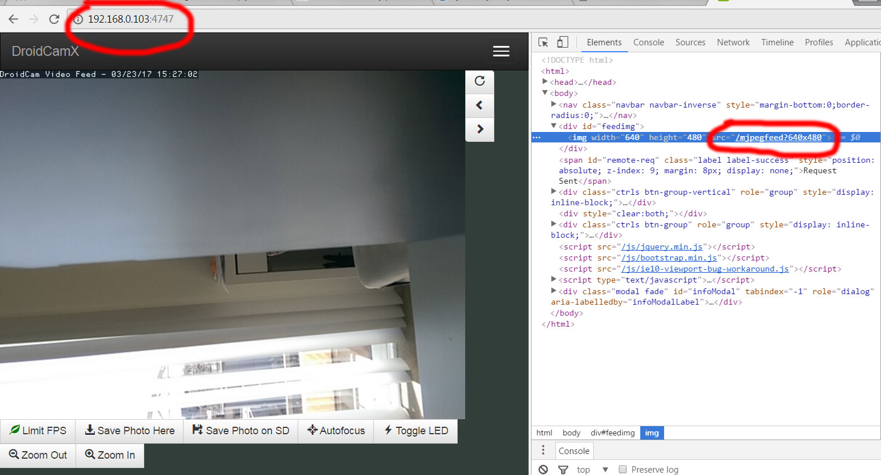The width and height of the screenshot is (881, 475).
Task: Switch to the Console tab in DevTools
Action: (648, 42)
